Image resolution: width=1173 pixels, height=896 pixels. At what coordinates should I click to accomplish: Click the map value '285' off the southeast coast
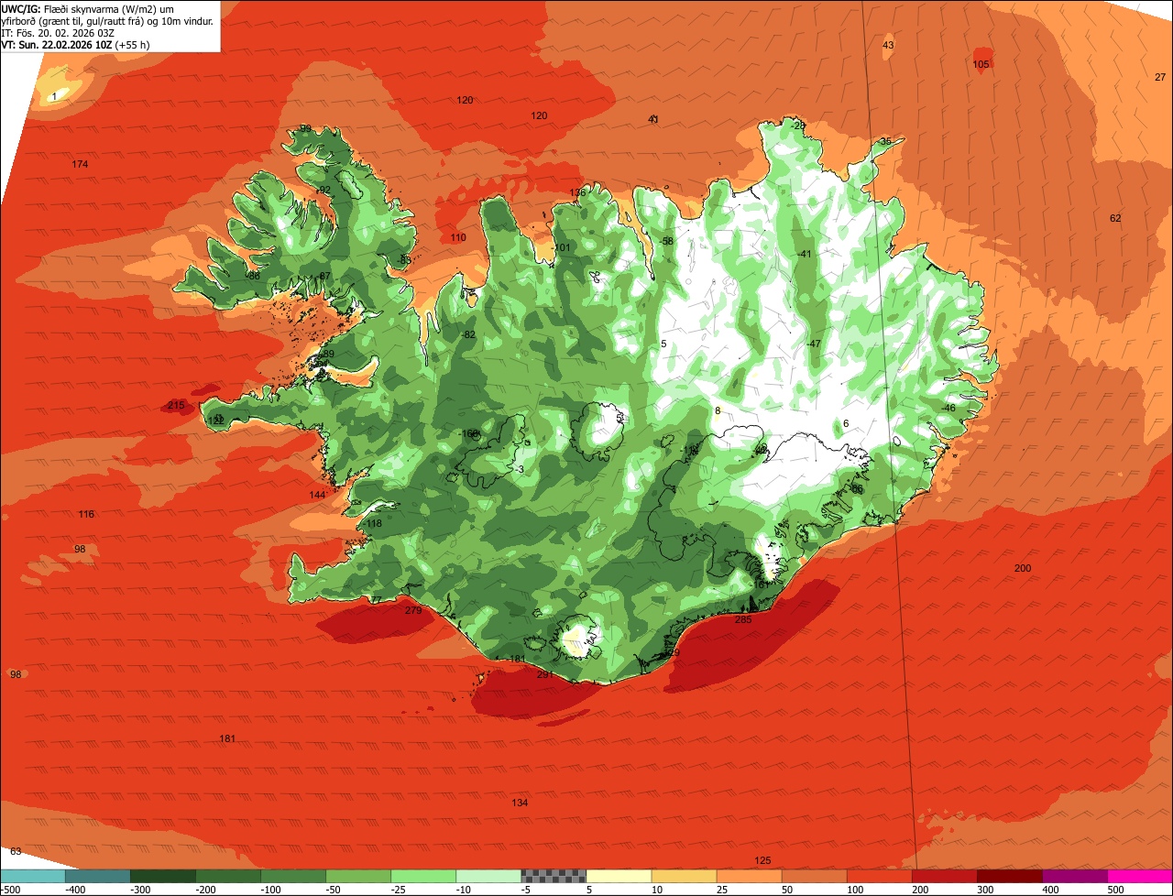pyautogui.click(x=743, y=620)
